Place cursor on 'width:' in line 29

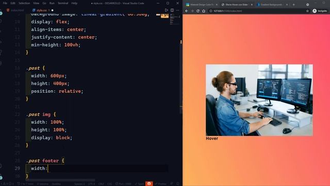coord(39,168)
